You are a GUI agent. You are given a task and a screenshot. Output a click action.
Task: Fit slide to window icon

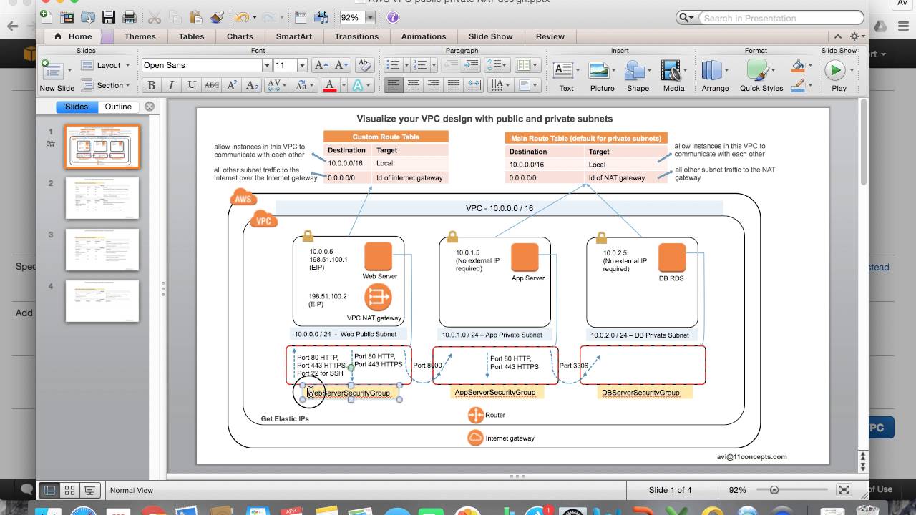pyautogui.click(x=844, y=490)
